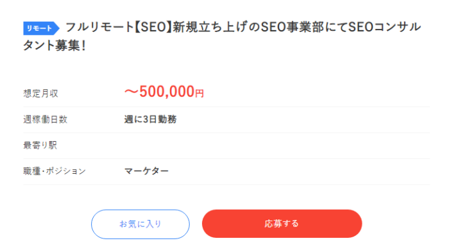
Task: Click the 想定月収 label
Action: point(40,94)
